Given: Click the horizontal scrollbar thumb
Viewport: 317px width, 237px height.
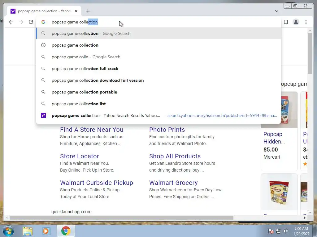Looking at the screenshot, I should 121,218.
